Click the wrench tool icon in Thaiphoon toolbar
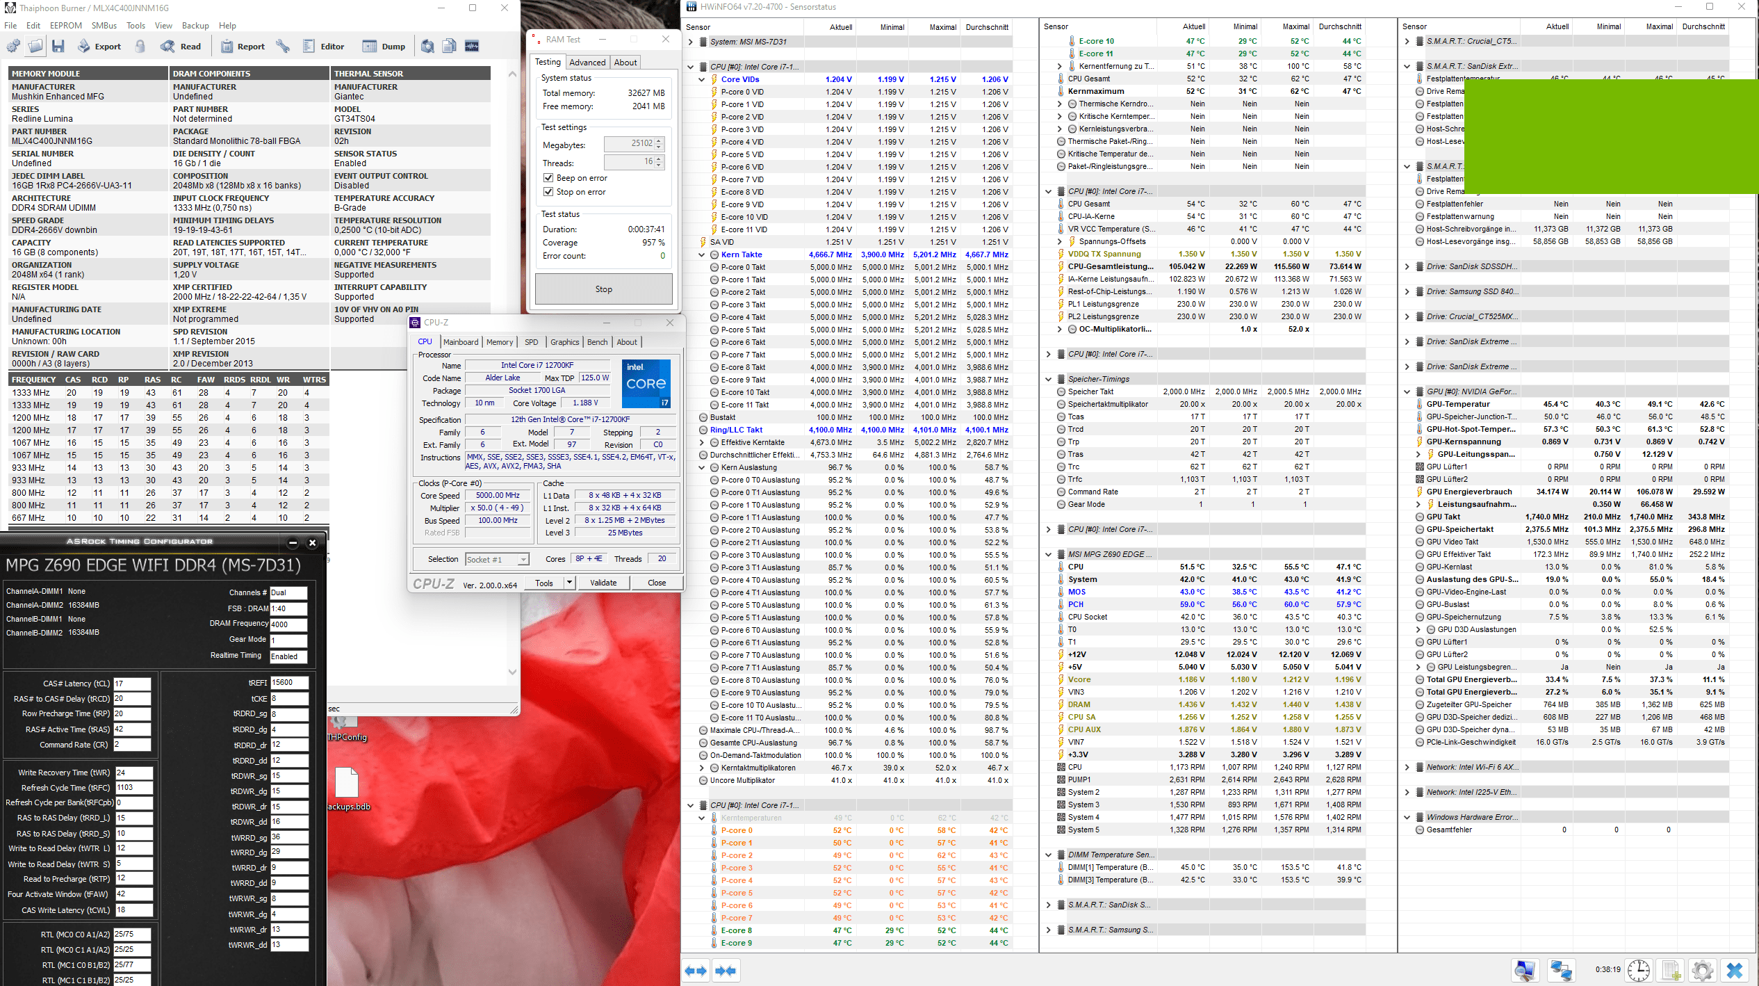Screen dimensions: 1759x986 pyautogui.click(x=282, y=47)
